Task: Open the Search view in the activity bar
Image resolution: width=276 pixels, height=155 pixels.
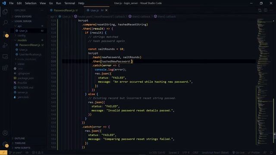Action: [x=5, y=22]
